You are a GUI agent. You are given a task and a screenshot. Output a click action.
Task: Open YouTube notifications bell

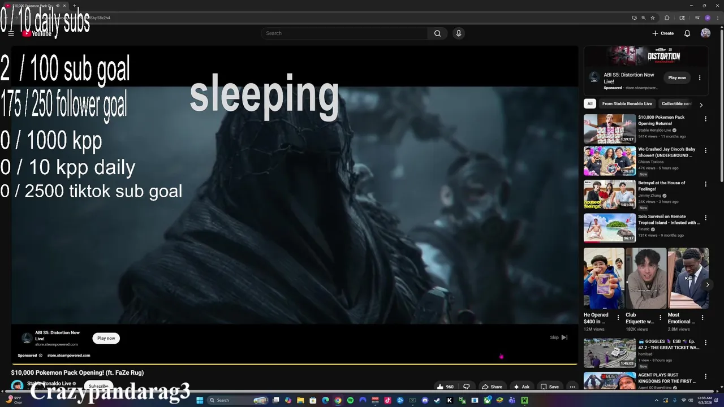pos(687,33)
